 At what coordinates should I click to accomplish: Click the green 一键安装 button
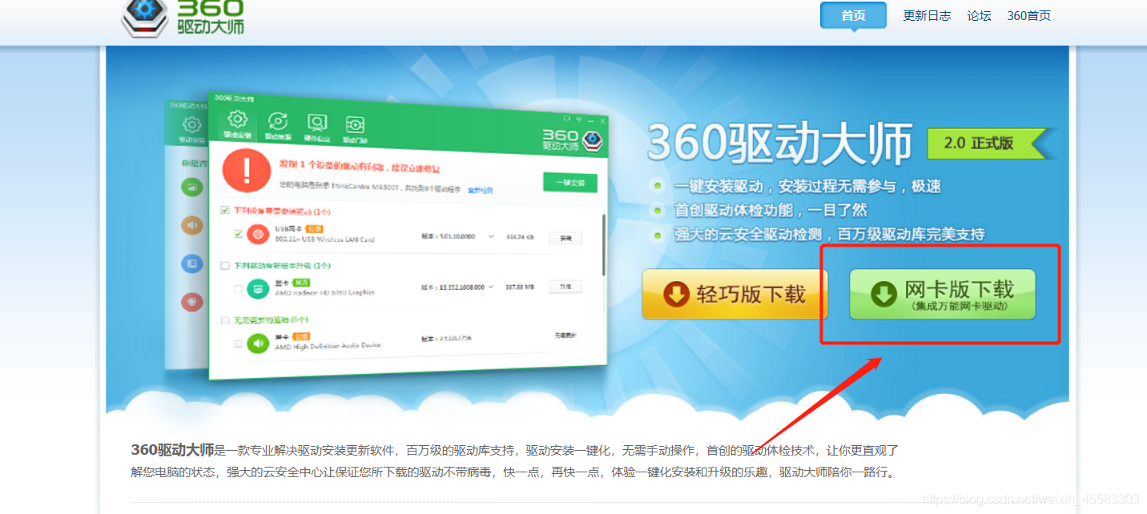(569, 183)
